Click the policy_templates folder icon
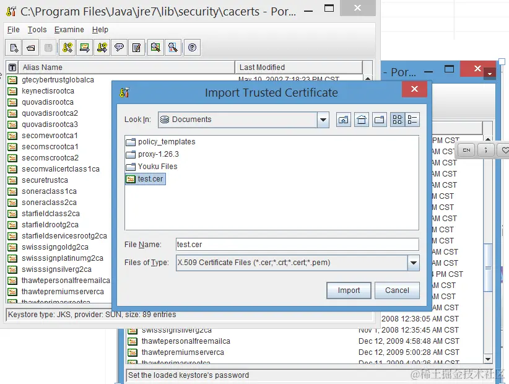The image size is (509, 384). 131,142
